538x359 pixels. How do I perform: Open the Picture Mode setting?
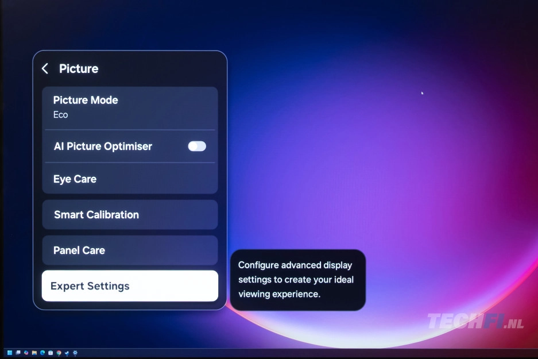pyautogui.click(x=130, y=108)
